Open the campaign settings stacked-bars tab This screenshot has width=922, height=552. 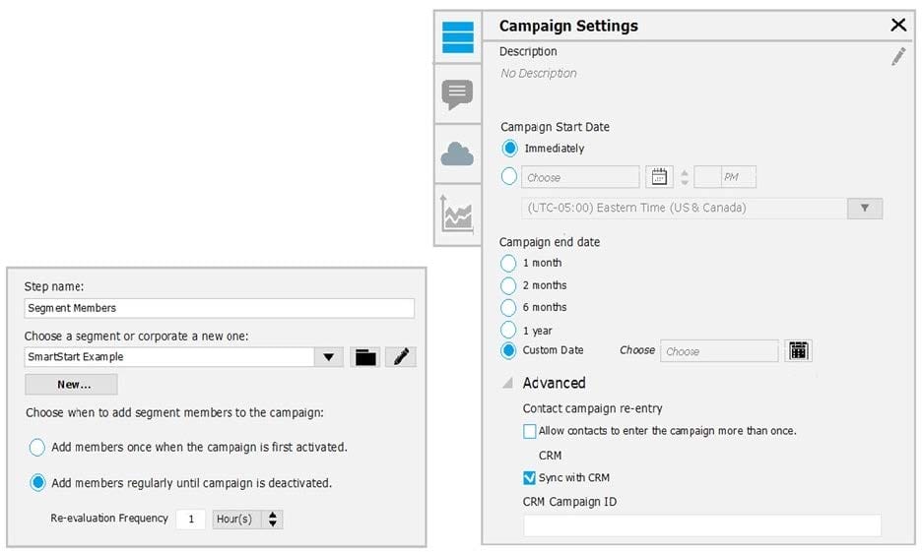[458, 37]
